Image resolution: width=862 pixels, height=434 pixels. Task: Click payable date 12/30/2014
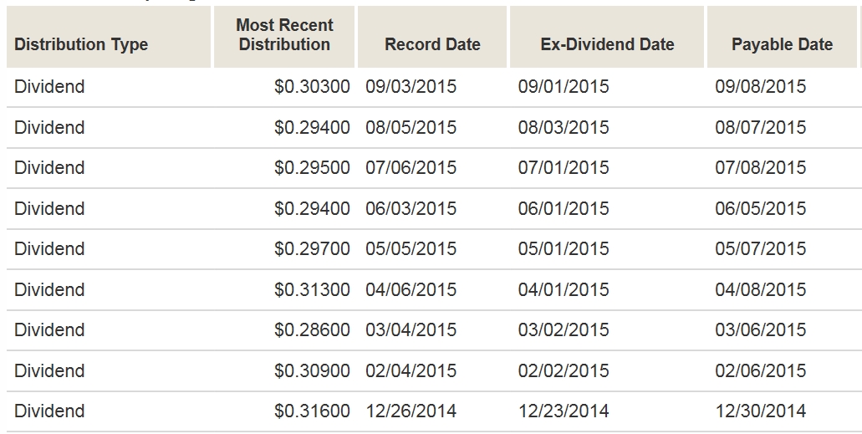(x=760, y=411)
